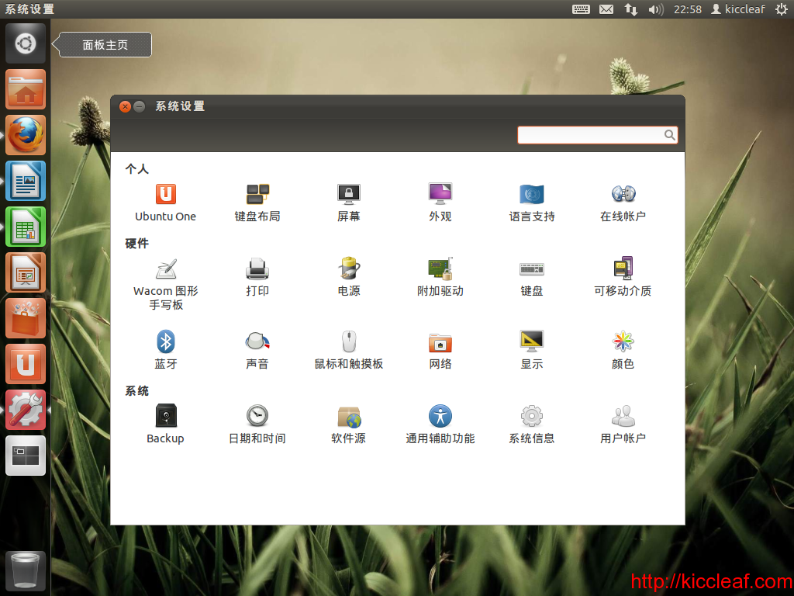Open 屏幕 screen lock settings
The height and width of the screenshot is (596, 794).
(x=348, y=203)
